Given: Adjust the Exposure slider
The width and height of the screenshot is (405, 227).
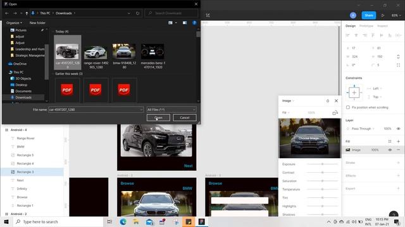Looking at the screenshot, I should (322, 164).
